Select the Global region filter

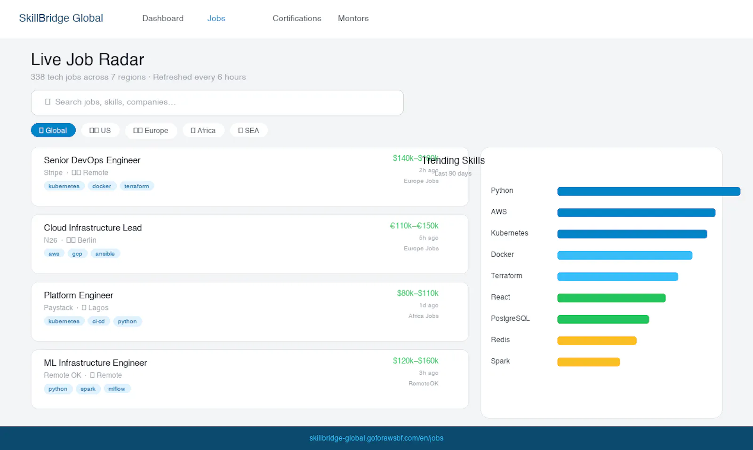pyautogui.click(x=53, y=130)
